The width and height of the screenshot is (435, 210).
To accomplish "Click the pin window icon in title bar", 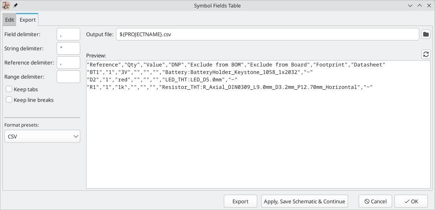I will 15,6.
